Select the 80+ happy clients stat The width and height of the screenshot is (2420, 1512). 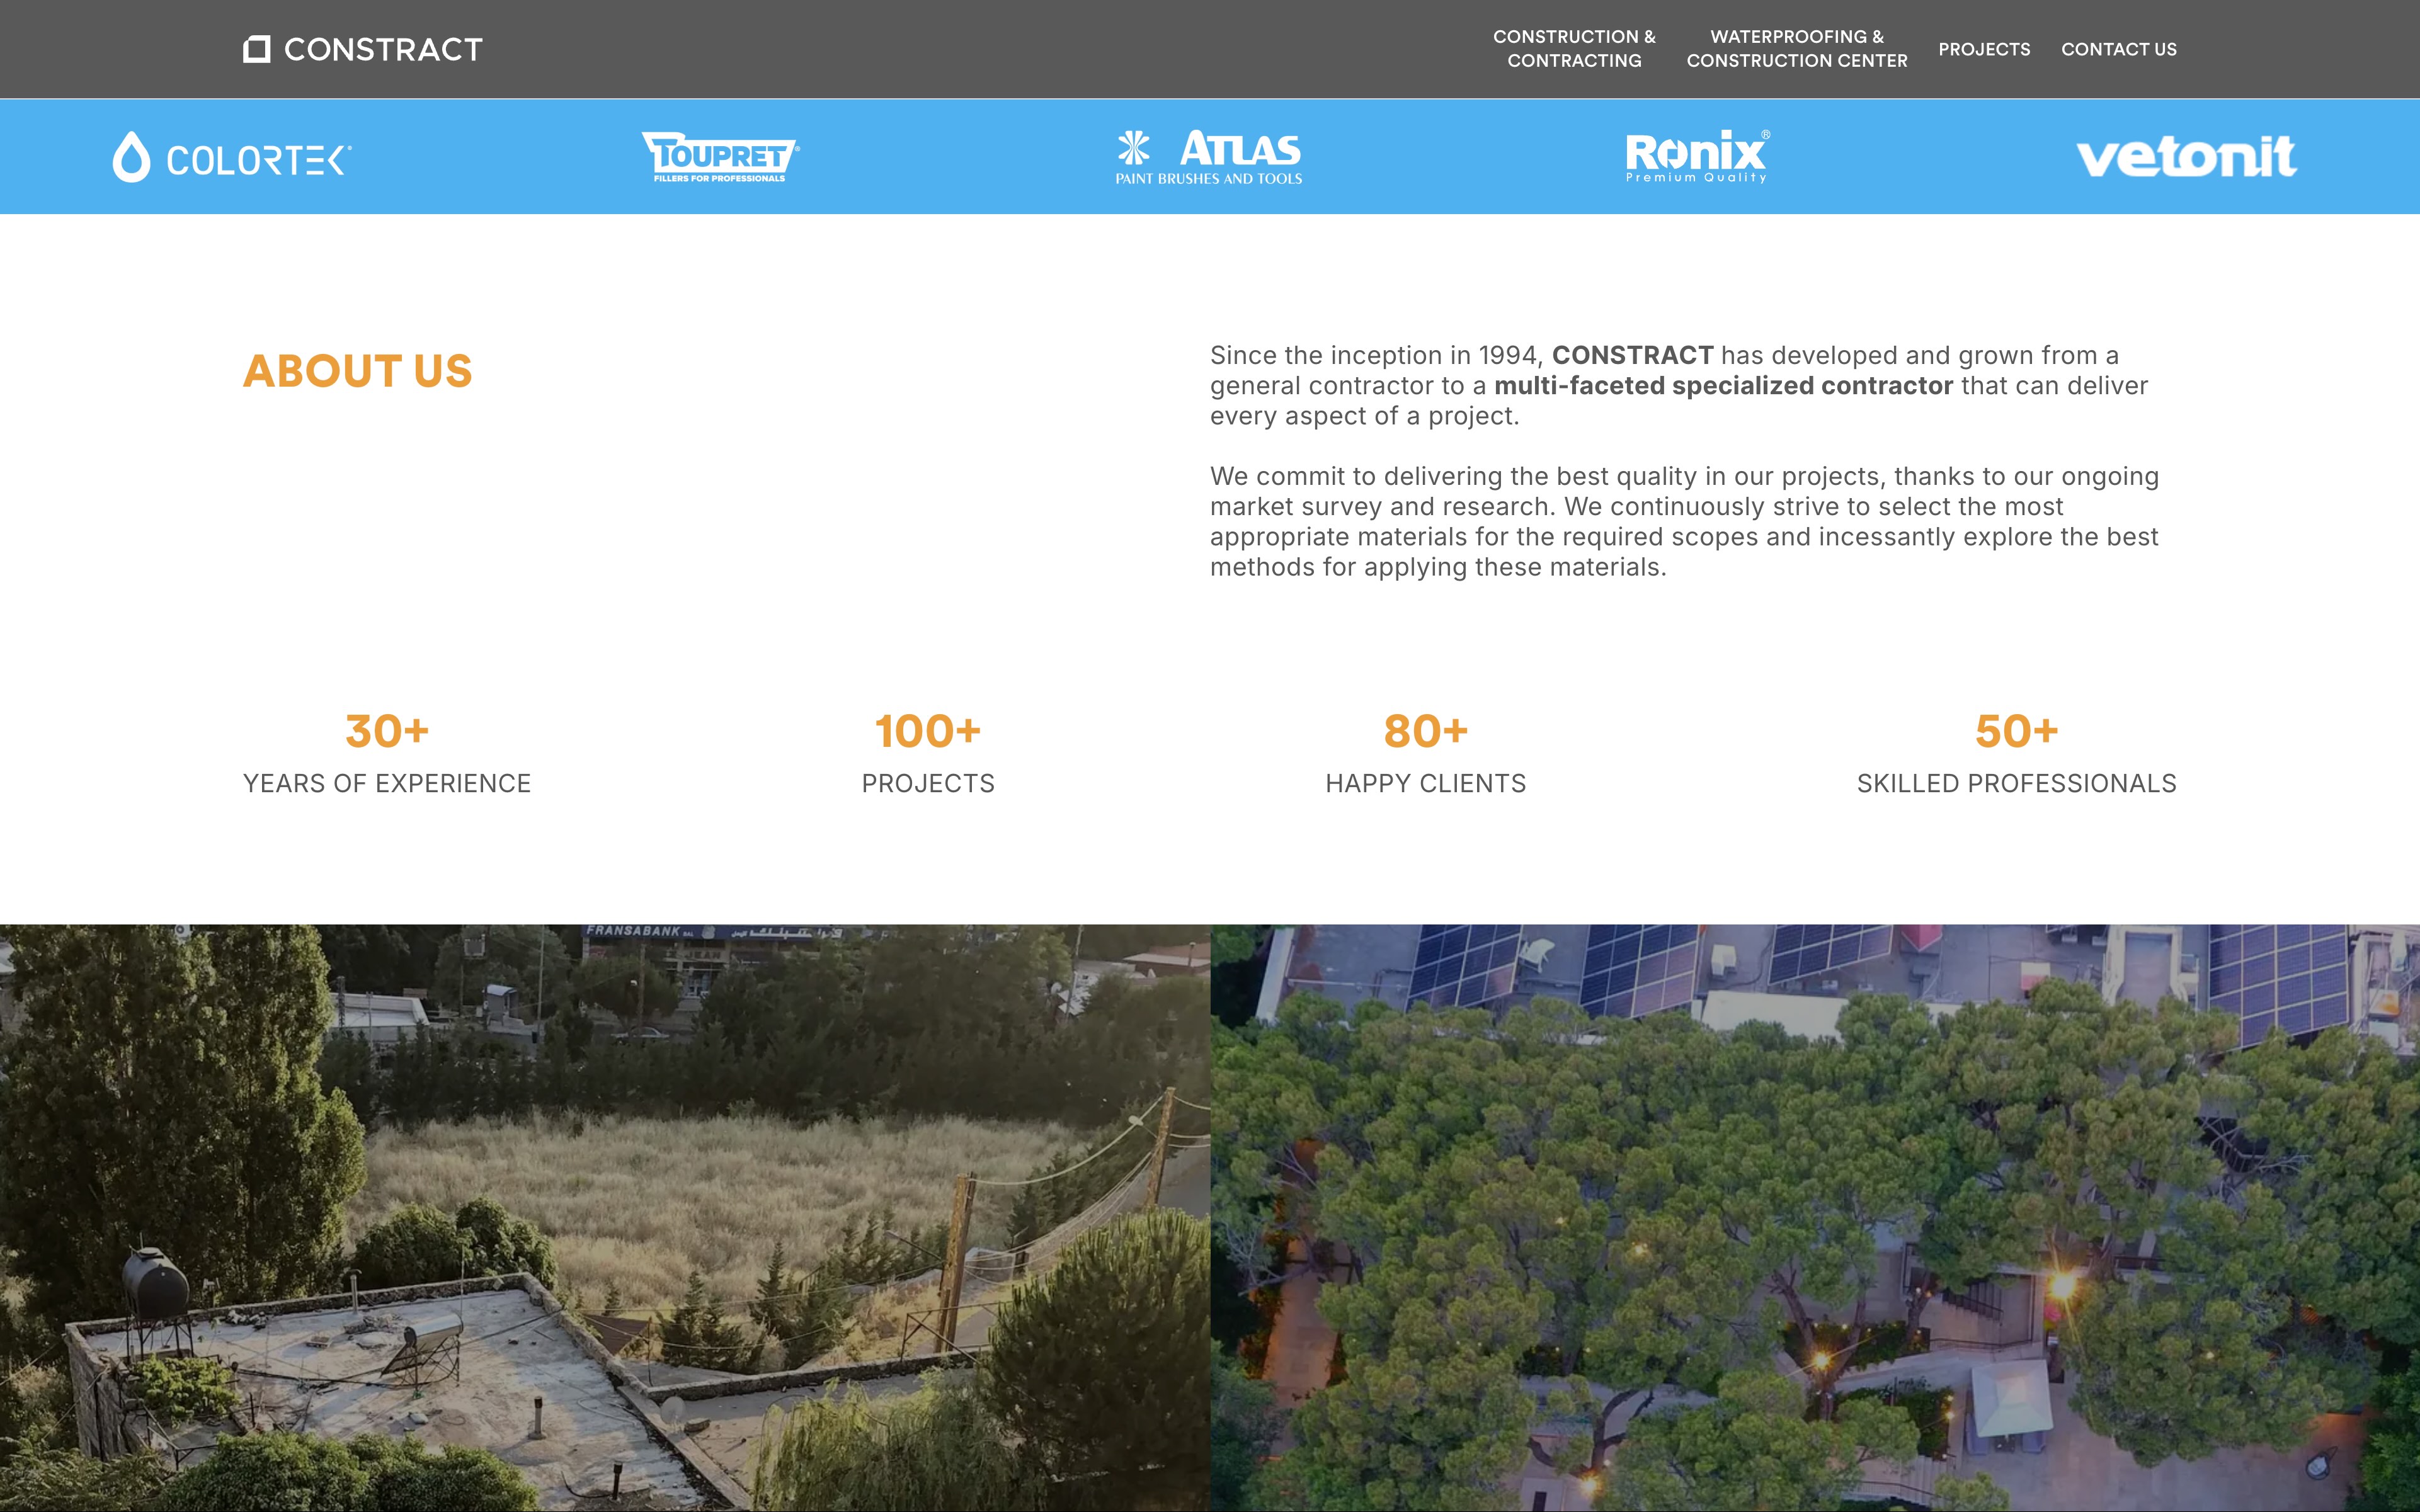[1425, 731]
